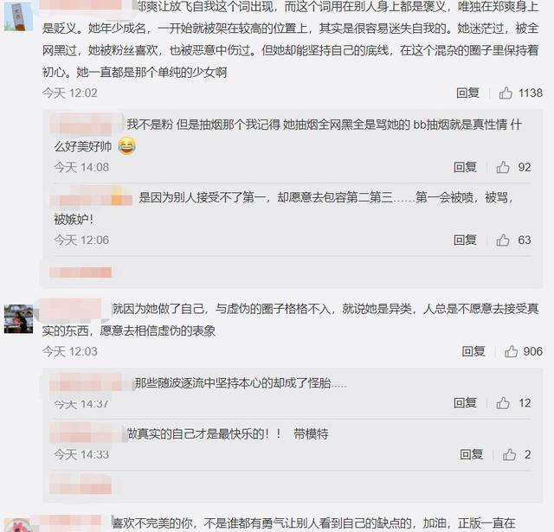
Task: Click thumbs-up on reply with 92 likes
Action: pyautogui.click(x=502, y=167)
